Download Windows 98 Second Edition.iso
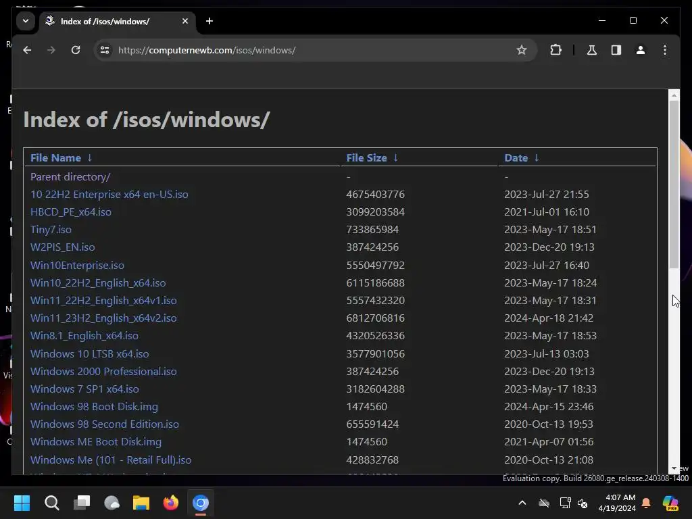Screen dimensions: 692x519 click(x=105, y=424)
